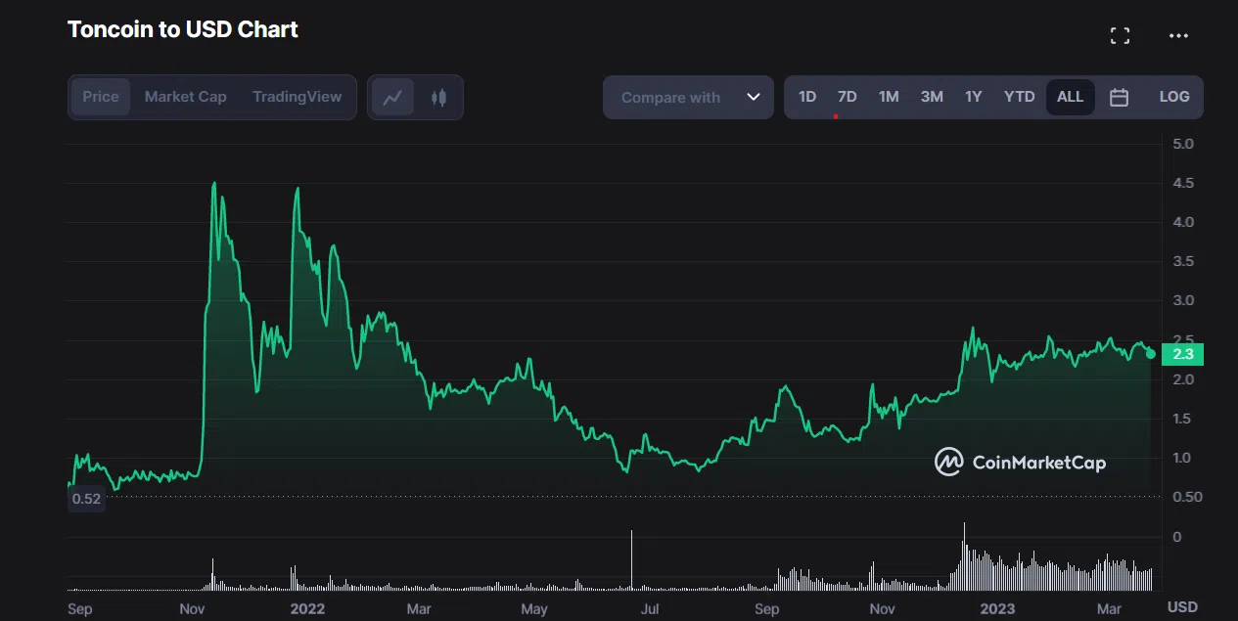
Task: Select the line chart icon
Action: (x=392, y=98)
